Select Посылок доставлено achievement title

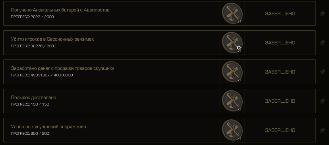point(33,98)
